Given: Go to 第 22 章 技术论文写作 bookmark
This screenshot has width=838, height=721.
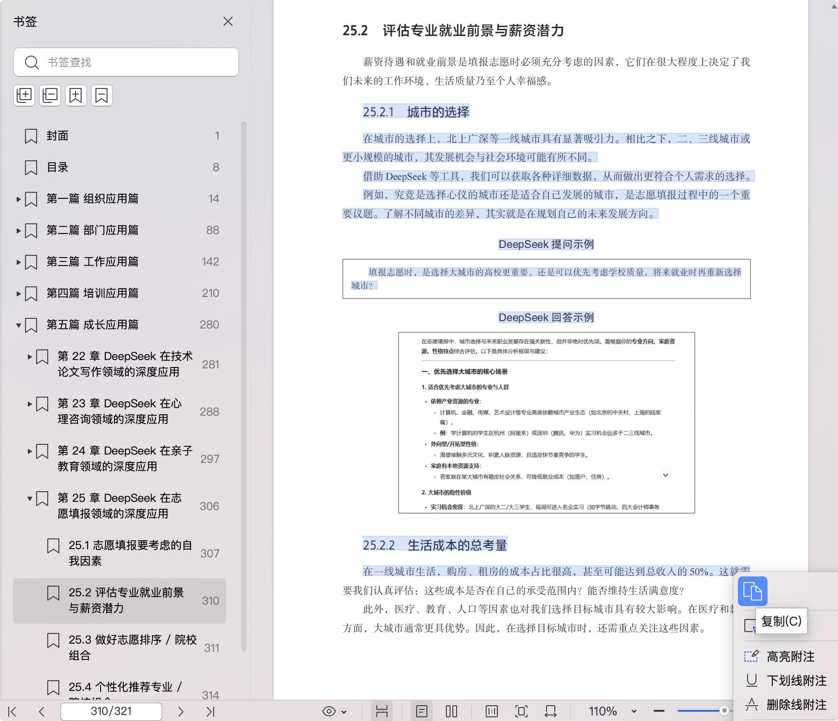Looking at the screenshot, I should [125, 364].
